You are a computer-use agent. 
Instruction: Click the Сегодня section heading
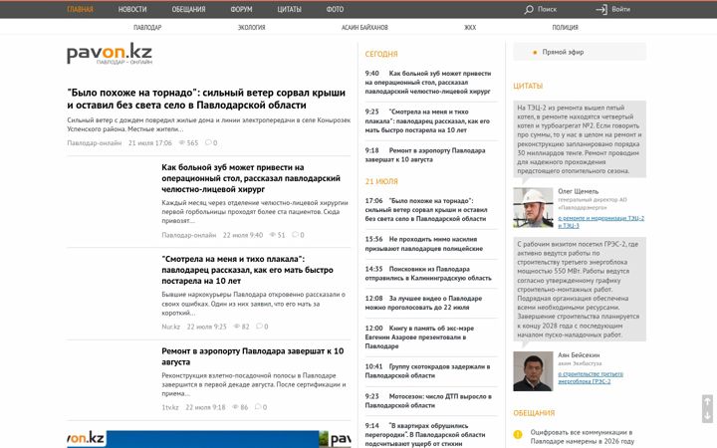point(381,54)
